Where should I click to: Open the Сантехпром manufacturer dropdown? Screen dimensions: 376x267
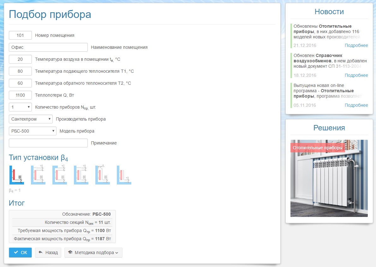click(31, 119)
